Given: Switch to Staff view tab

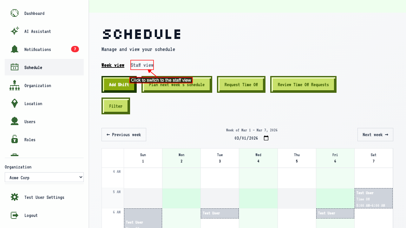Looking at the screenshot, I should click(142, 65).
